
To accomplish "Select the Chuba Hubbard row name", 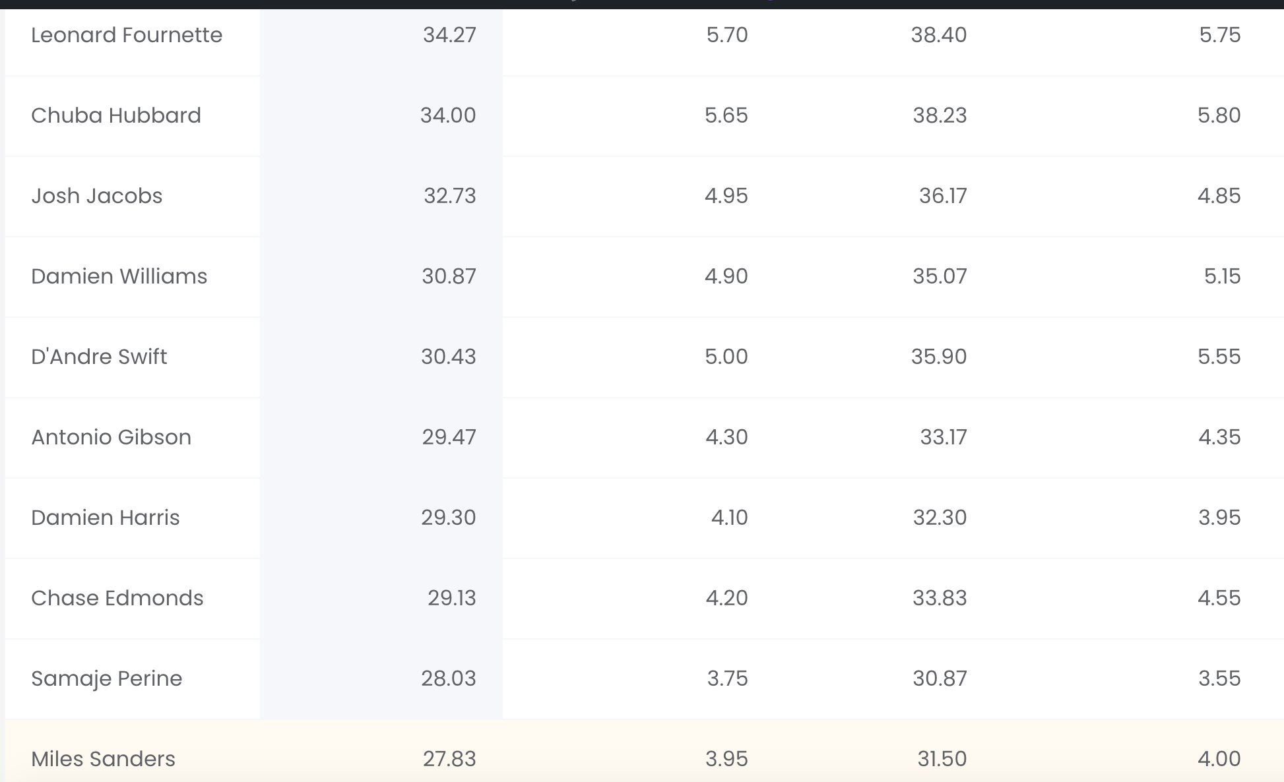I will 116,115.
